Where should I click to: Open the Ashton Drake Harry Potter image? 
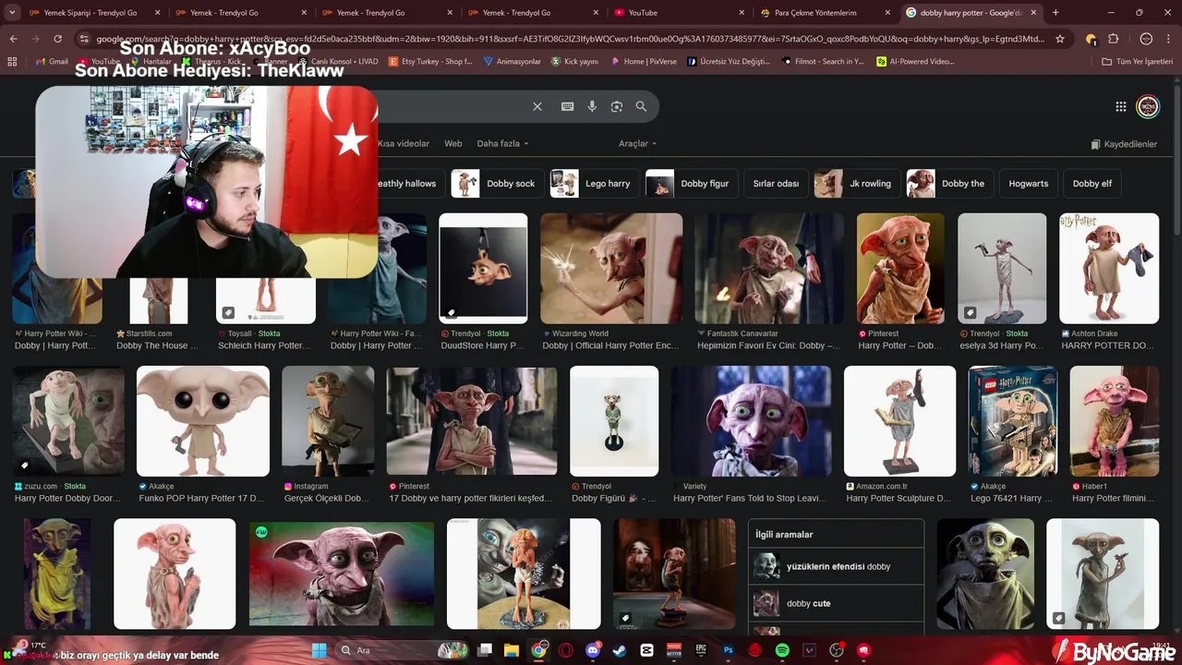tap(1109, 269)
